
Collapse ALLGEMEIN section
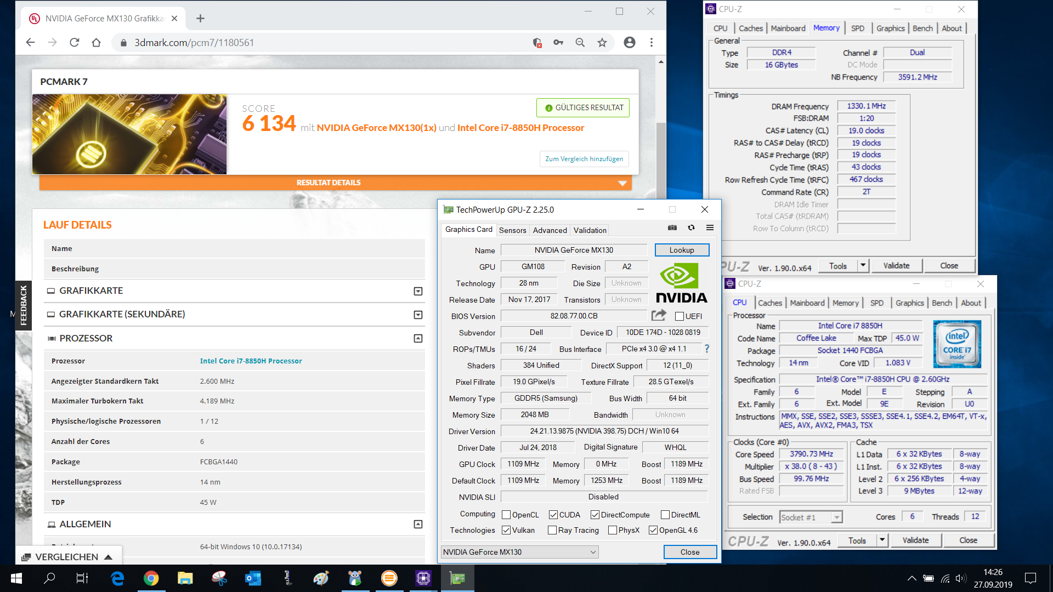pos(418,525)
